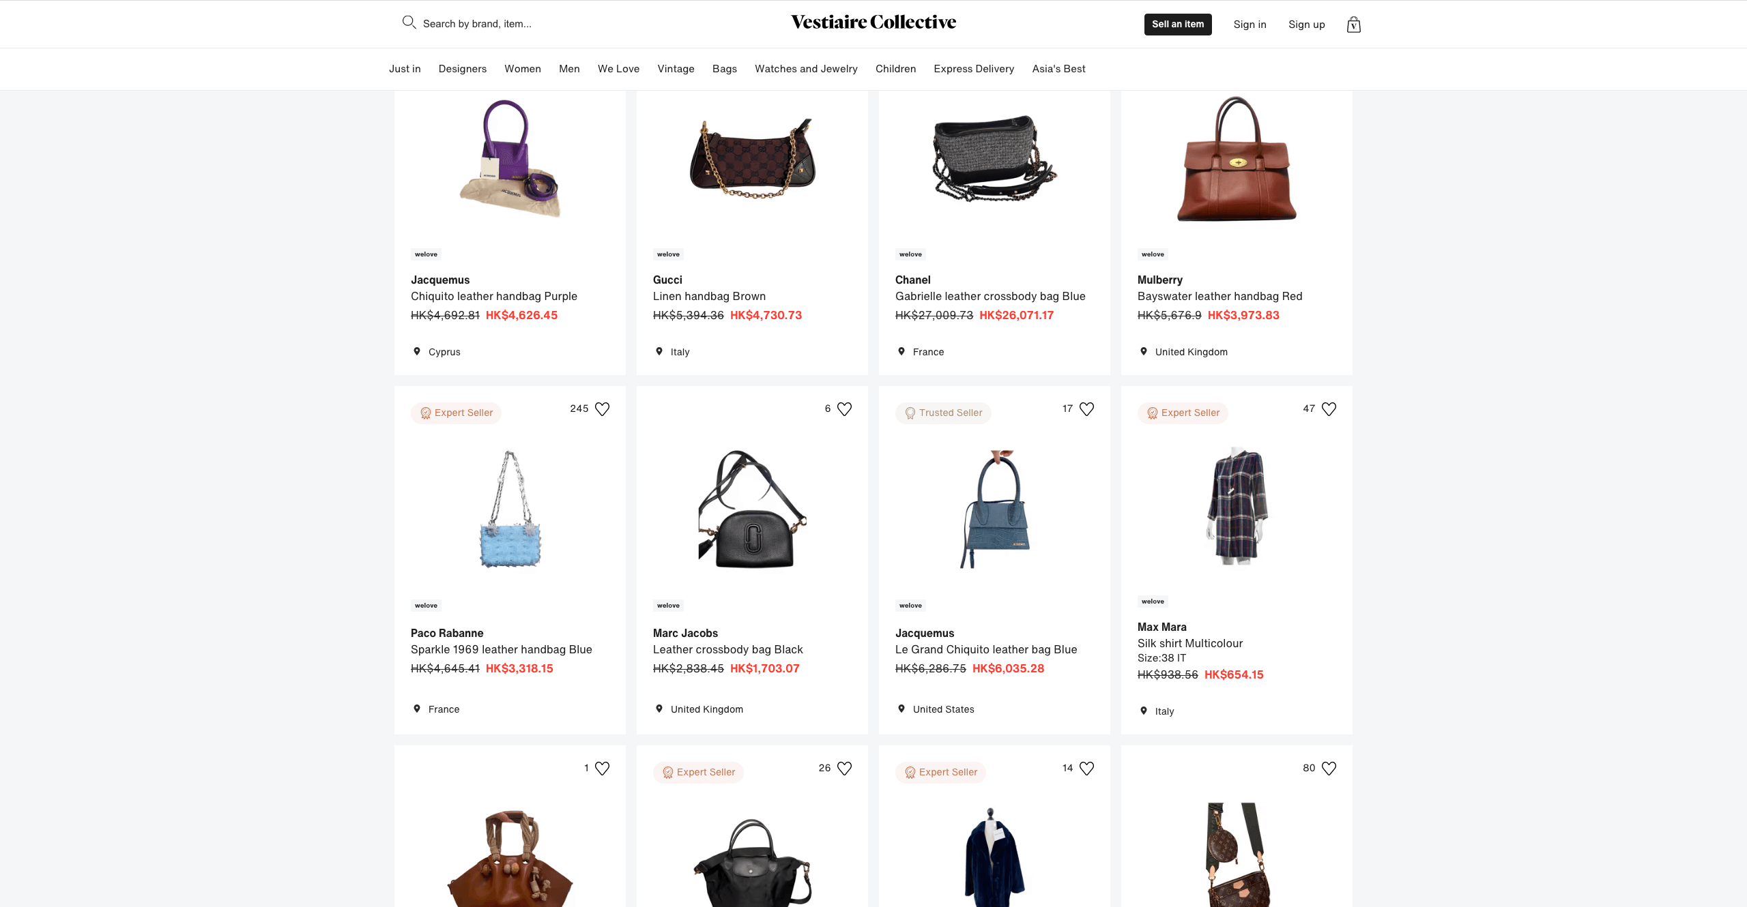The width and height of the screenshot is (1747, 907).
Task: Click the Vestiaire Collective logo
Action: point(873,22)
